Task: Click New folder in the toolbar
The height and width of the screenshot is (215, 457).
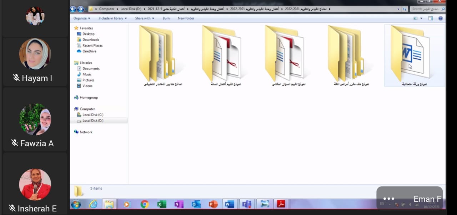Action: click(186, 18)
